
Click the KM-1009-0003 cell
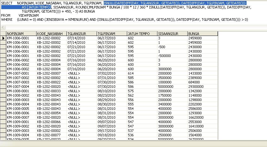(21, 131)
